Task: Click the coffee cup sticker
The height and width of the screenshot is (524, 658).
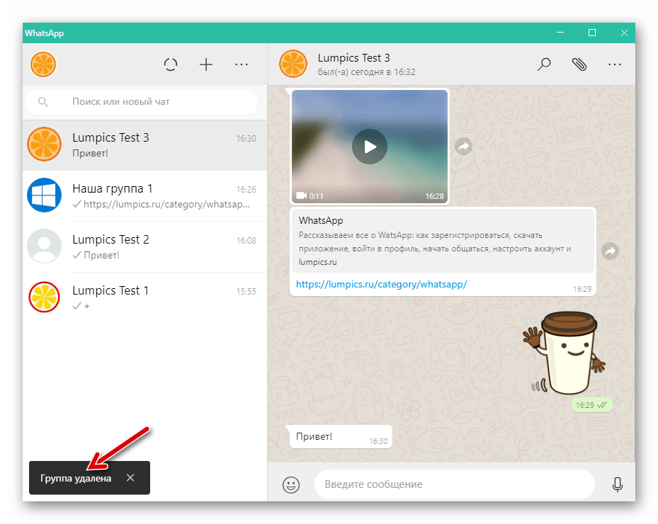Action: pos(565,353)
